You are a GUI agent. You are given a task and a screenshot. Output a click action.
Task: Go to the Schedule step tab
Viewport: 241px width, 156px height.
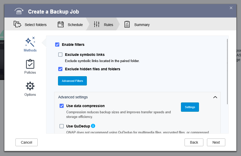pyautogui.click(x=75, y=25)
